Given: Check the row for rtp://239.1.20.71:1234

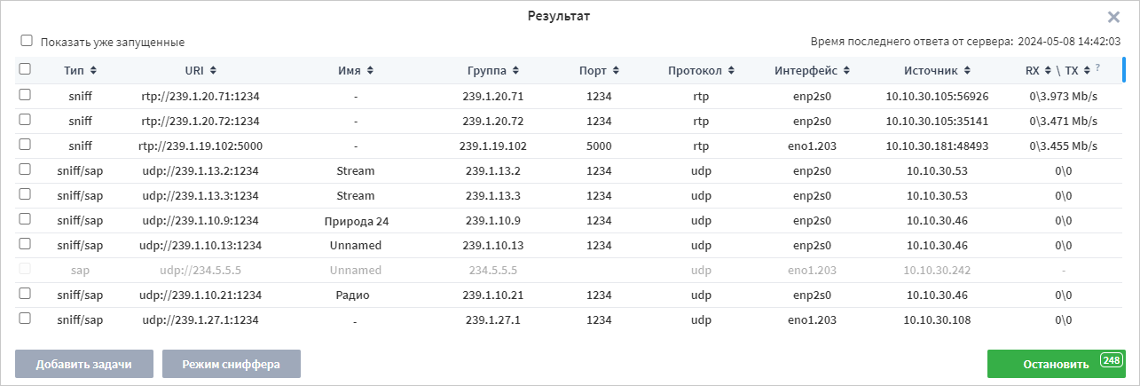Looking at the screenshot, I should [x=25, y=94].
